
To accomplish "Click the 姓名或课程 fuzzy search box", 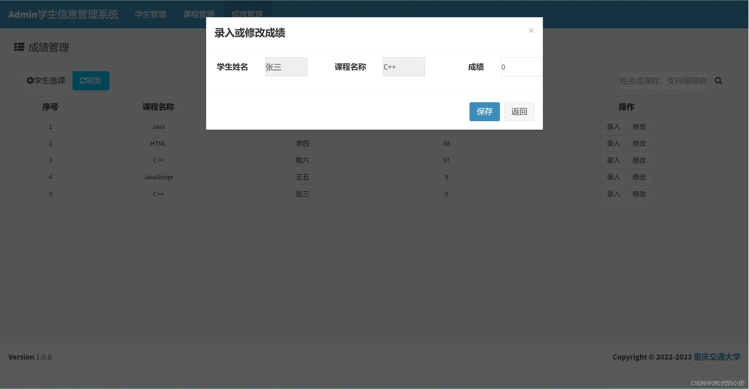I will coord(661,81).
